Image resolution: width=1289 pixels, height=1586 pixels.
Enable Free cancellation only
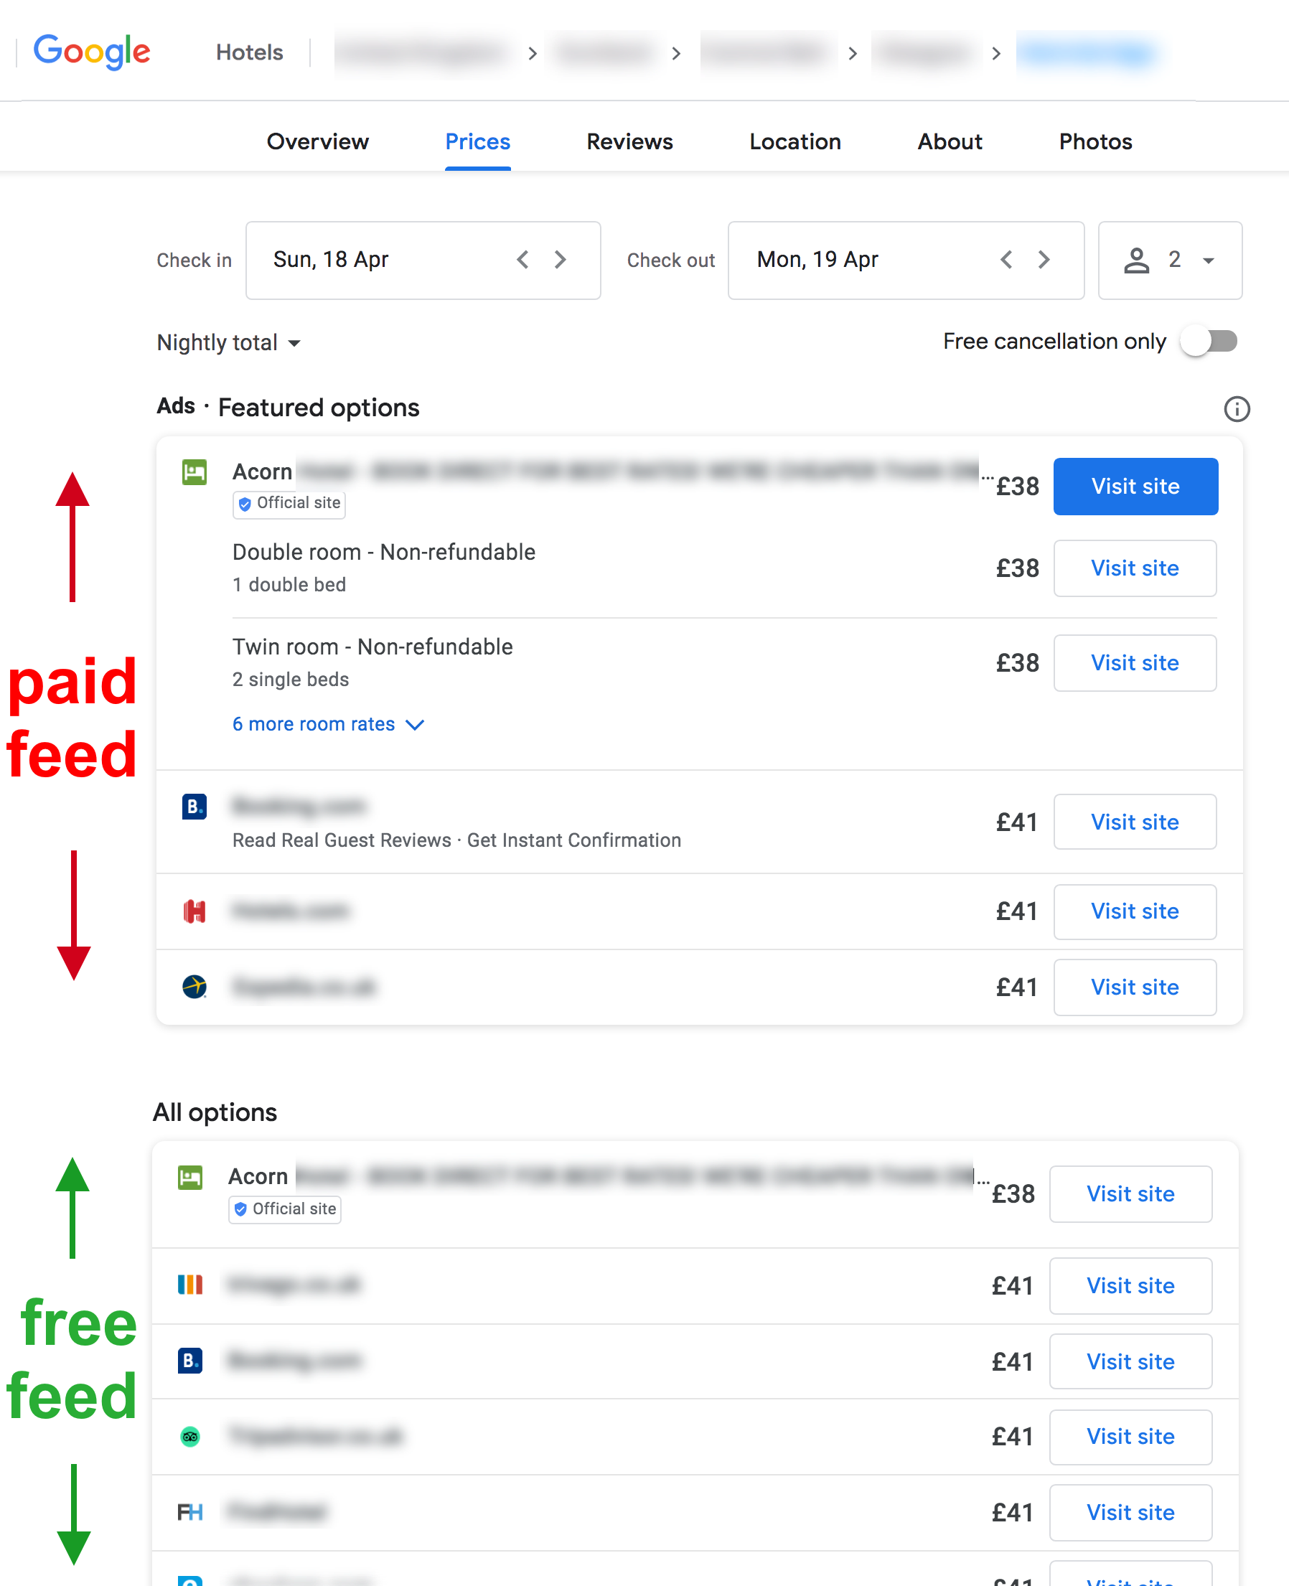click(1208, 342)
